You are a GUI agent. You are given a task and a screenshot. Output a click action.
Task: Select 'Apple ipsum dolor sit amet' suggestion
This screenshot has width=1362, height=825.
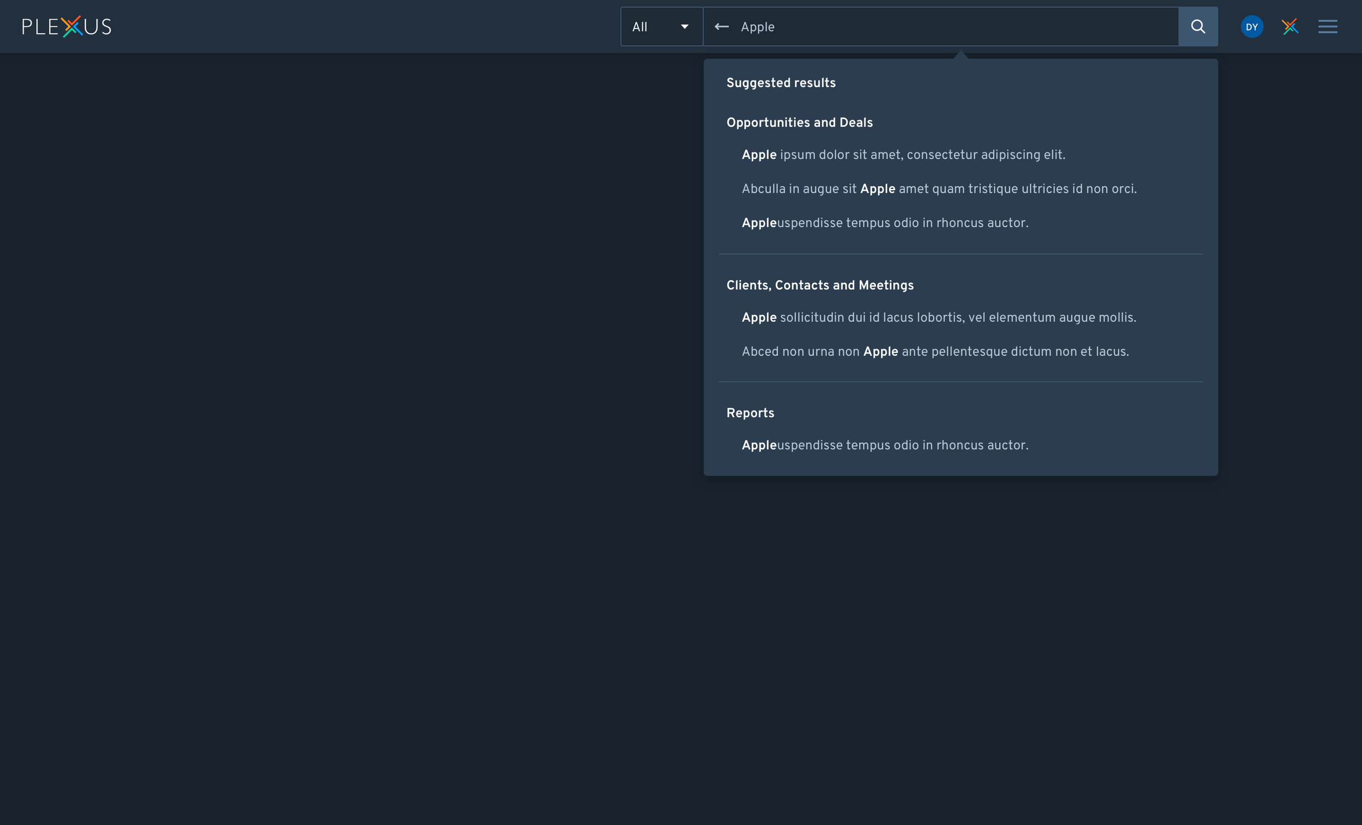(903, 155)
